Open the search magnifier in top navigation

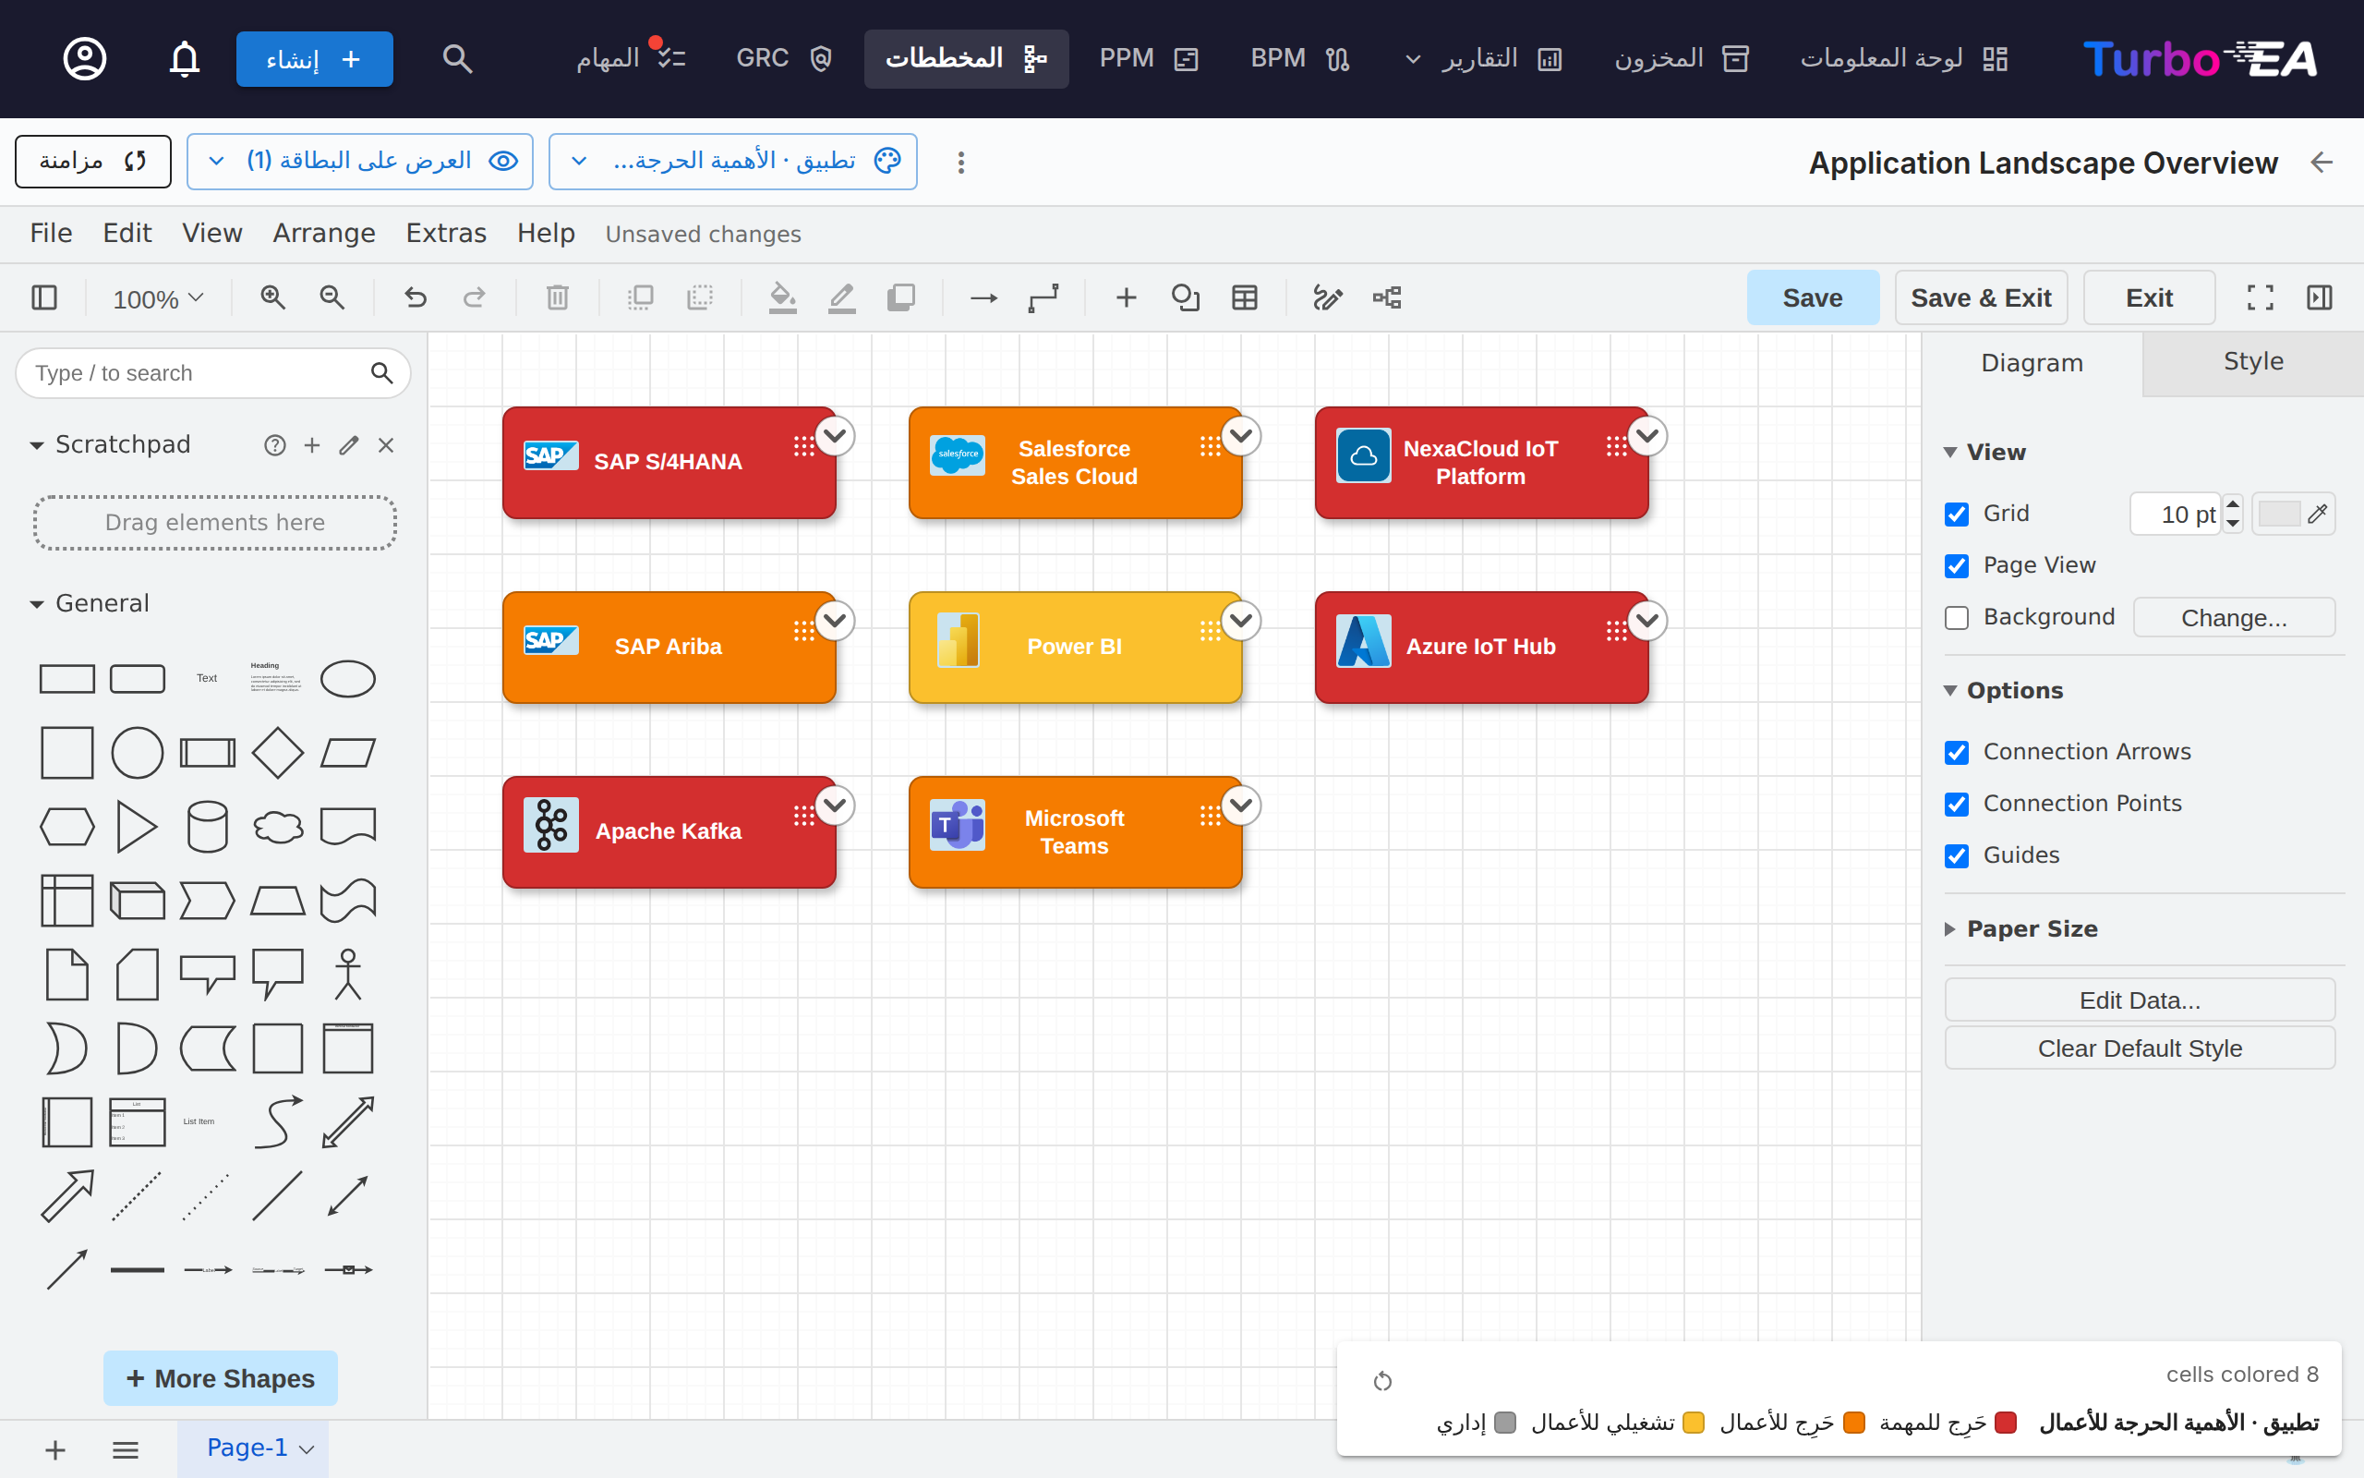(x=457, y=58)
